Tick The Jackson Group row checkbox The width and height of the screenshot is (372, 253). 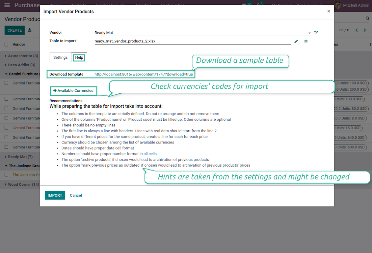(6, 175)
